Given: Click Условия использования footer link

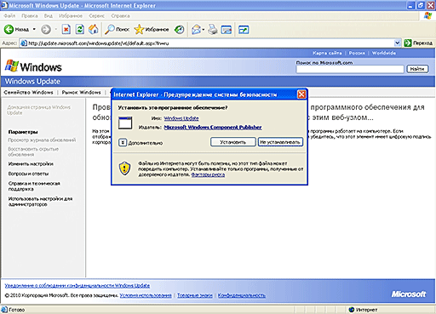Looking at the screenshot, I should pyautogui.click(x=146, y=295).
